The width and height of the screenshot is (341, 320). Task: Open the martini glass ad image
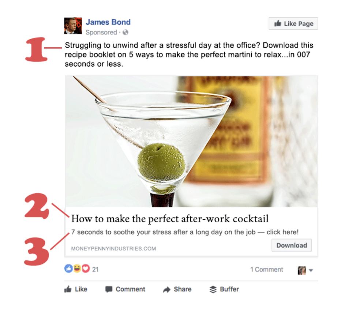pos(191,141)
